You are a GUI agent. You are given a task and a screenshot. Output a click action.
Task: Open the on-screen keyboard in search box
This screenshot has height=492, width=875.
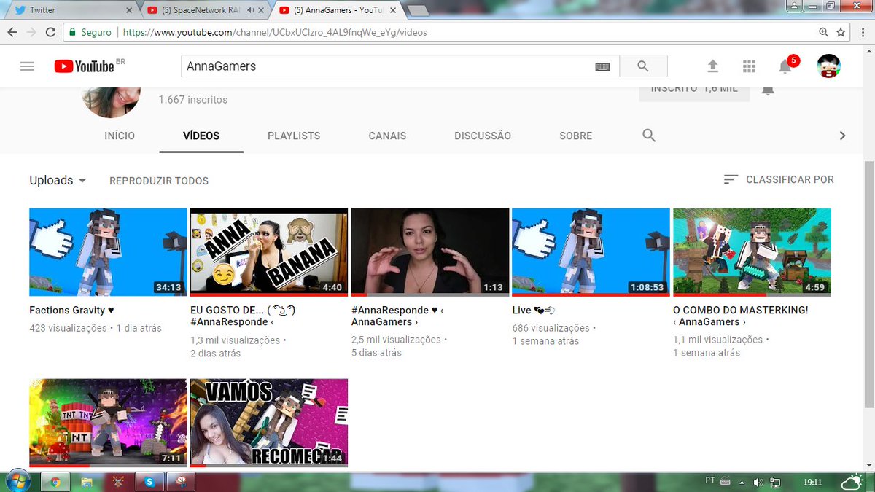point(602,66)
